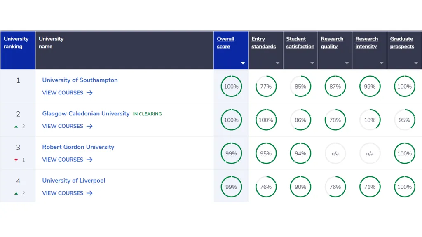The height and width of the screenshot is (237, 422).
Task: Click Glasgow Caledonian research intensity 18% circle
Action: click(x=370, y=120)
